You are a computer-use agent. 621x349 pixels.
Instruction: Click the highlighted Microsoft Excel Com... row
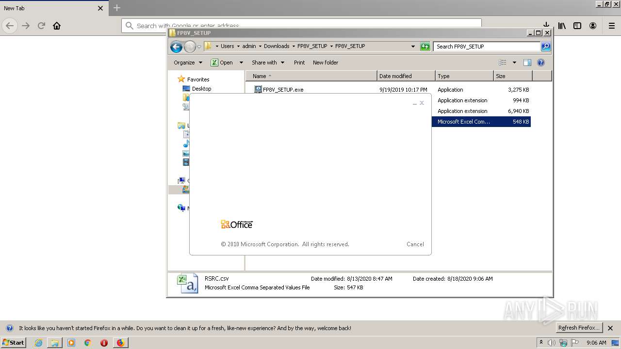pyautogui.click(x=481, y=122)
